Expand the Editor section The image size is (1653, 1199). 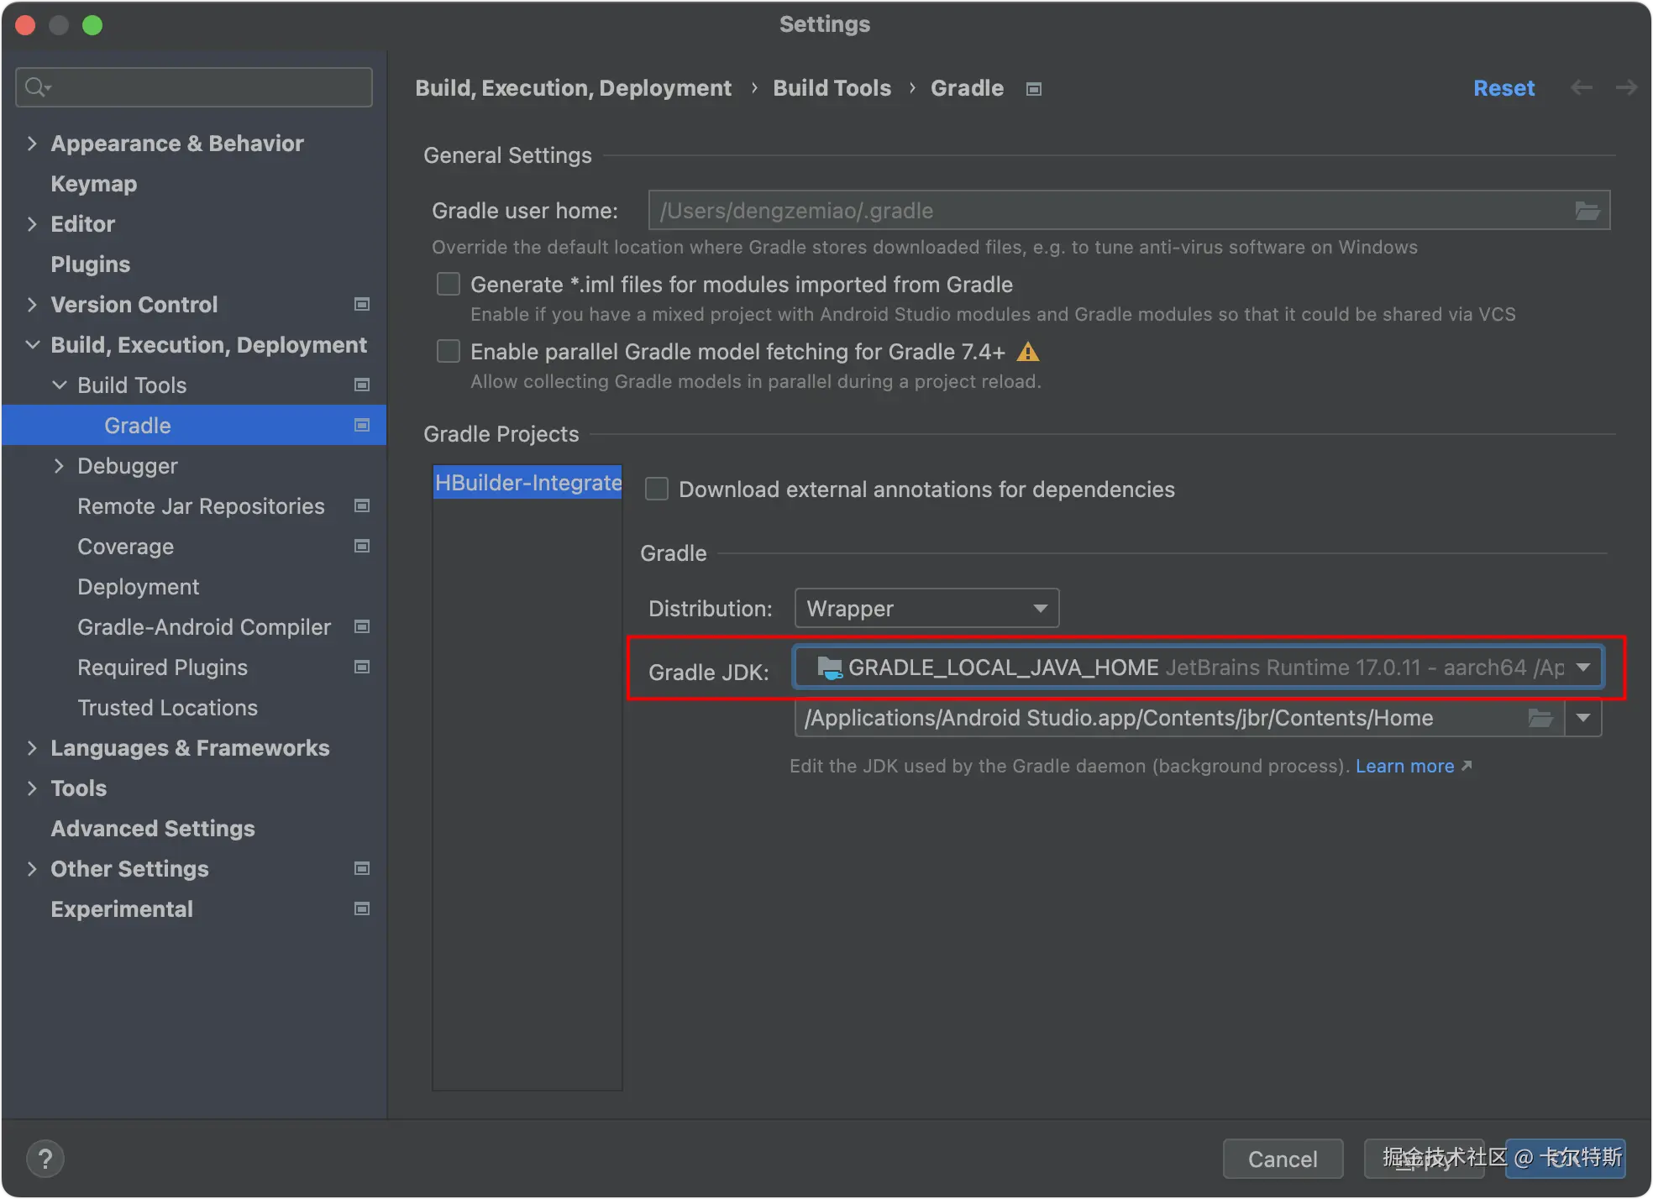point(32,224)
